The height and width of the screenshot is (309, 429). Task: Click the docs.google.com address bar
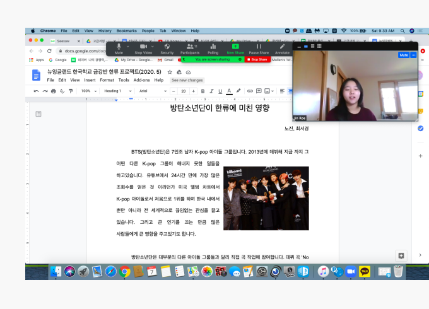(x=85, y=51)
